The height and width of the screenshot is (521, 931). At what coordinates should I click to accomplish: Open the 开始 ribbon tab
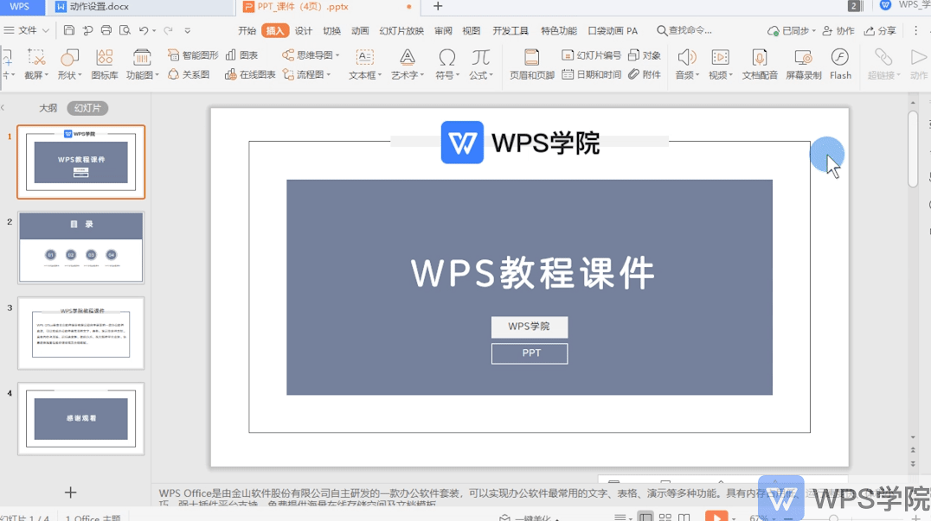pos(247,31)
